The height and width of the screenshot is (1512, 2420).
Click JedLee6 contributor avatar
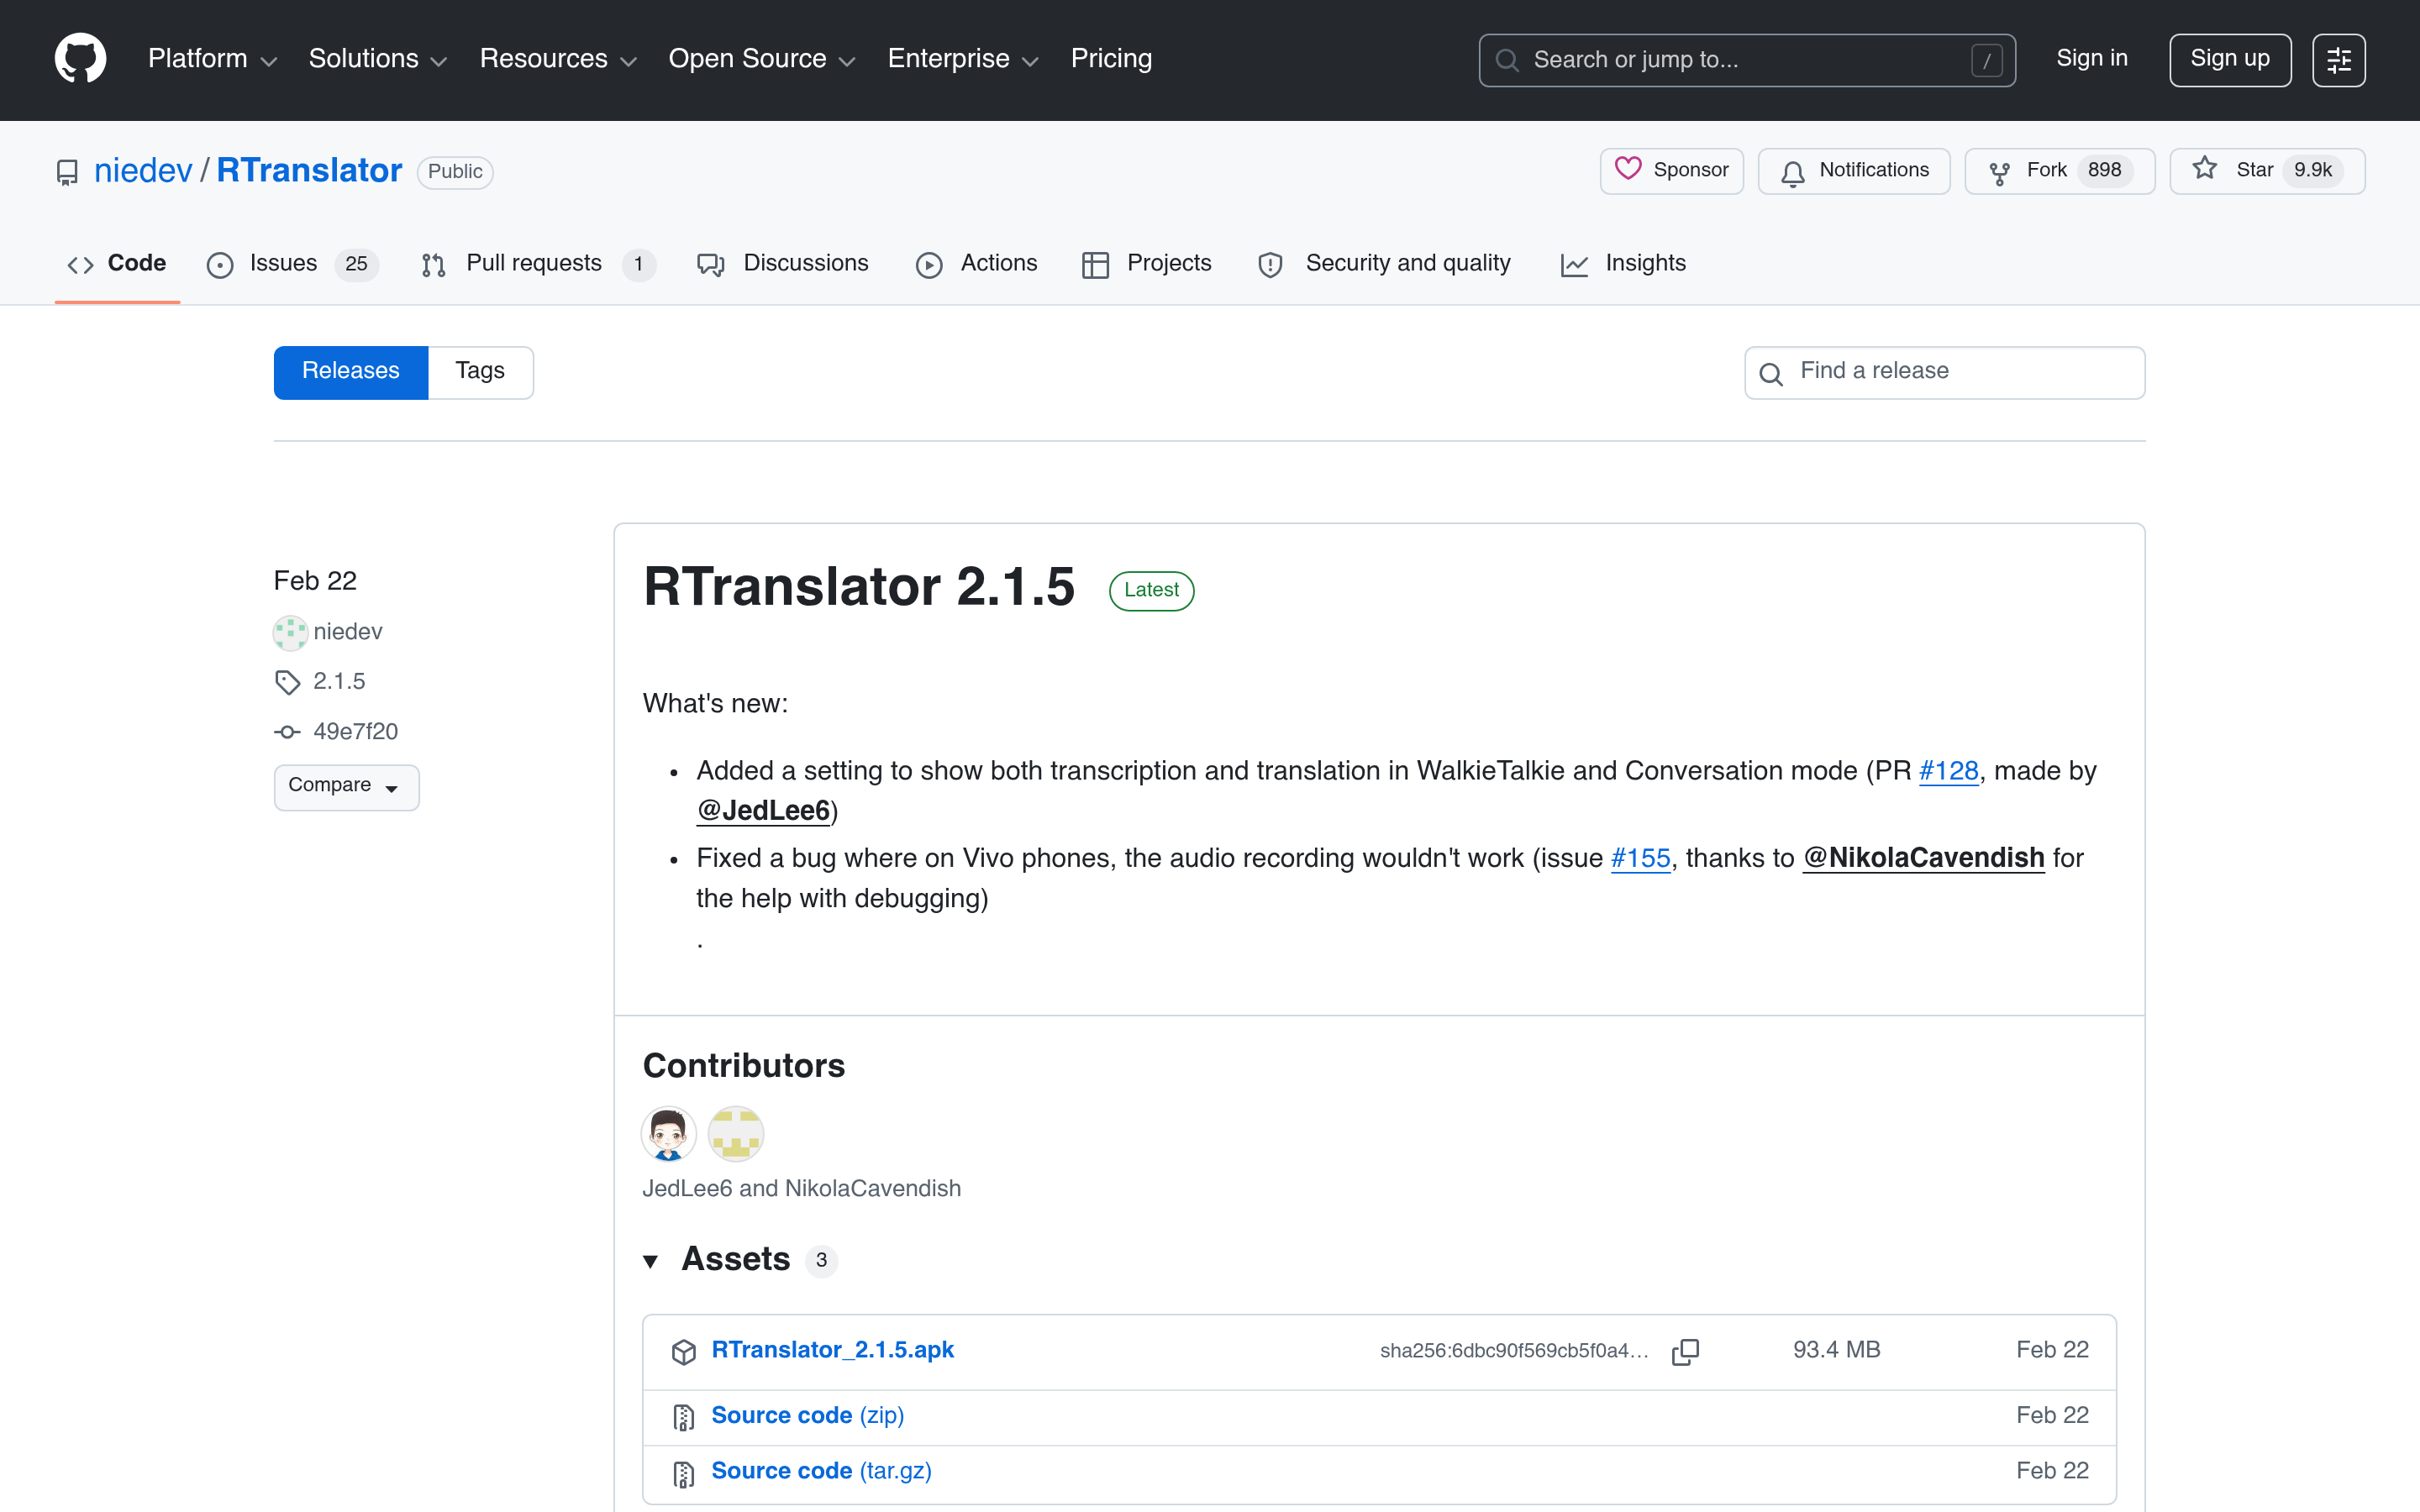coord(668,1133)
